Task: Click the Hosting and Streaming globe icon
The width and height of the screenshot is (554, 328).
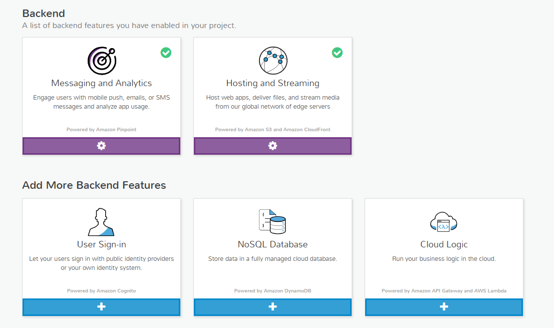Action: (x=273, y=61)
